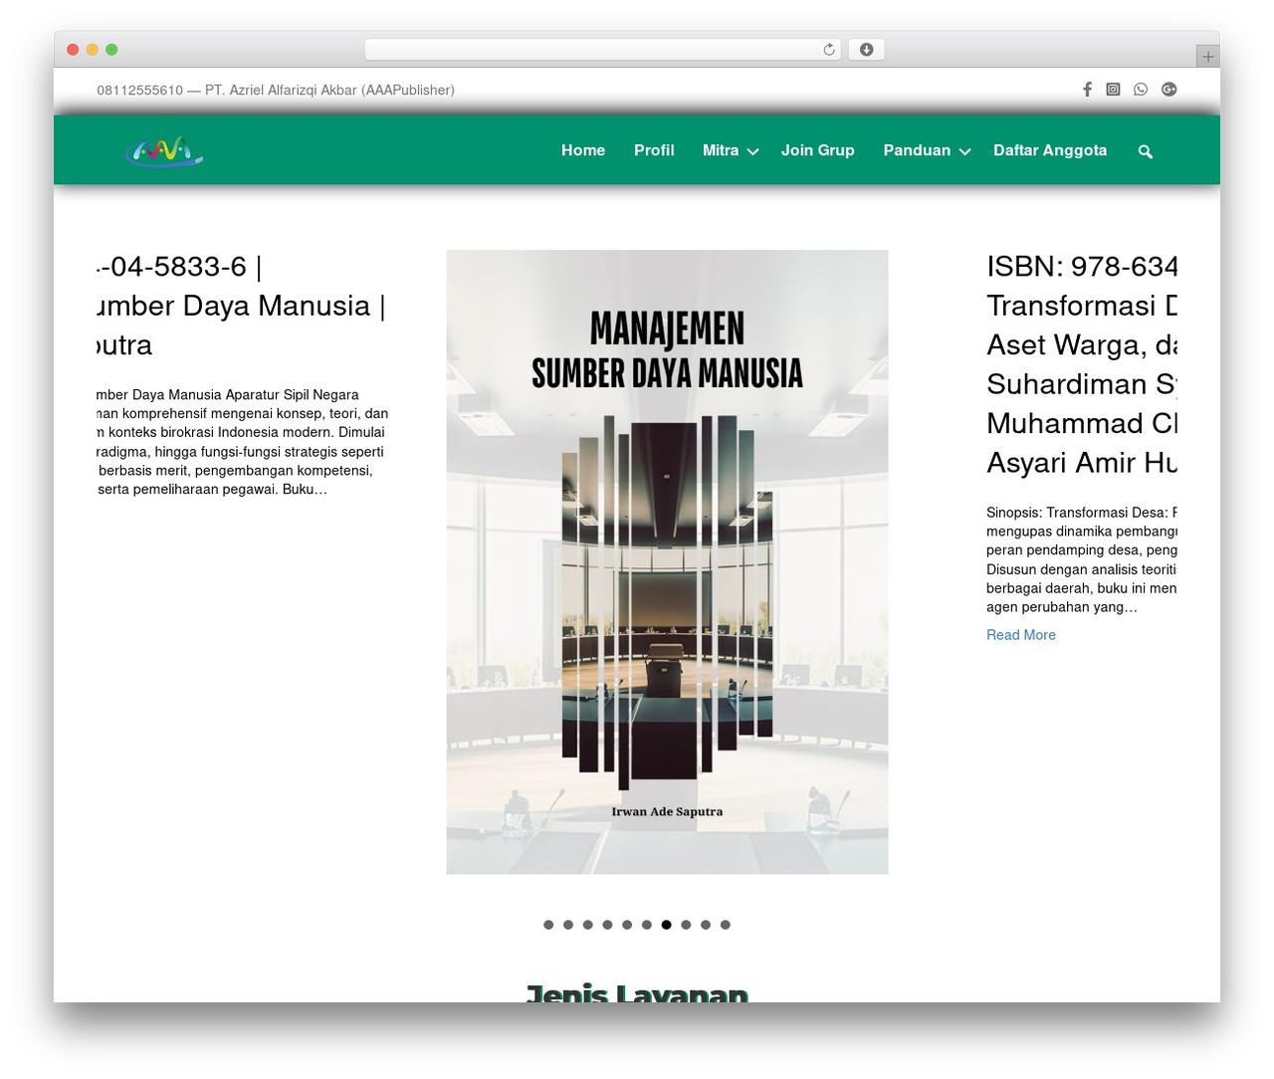Follow the Read More link
This screenshot has width=1274, height=1079.
[x=1021, y=635]
